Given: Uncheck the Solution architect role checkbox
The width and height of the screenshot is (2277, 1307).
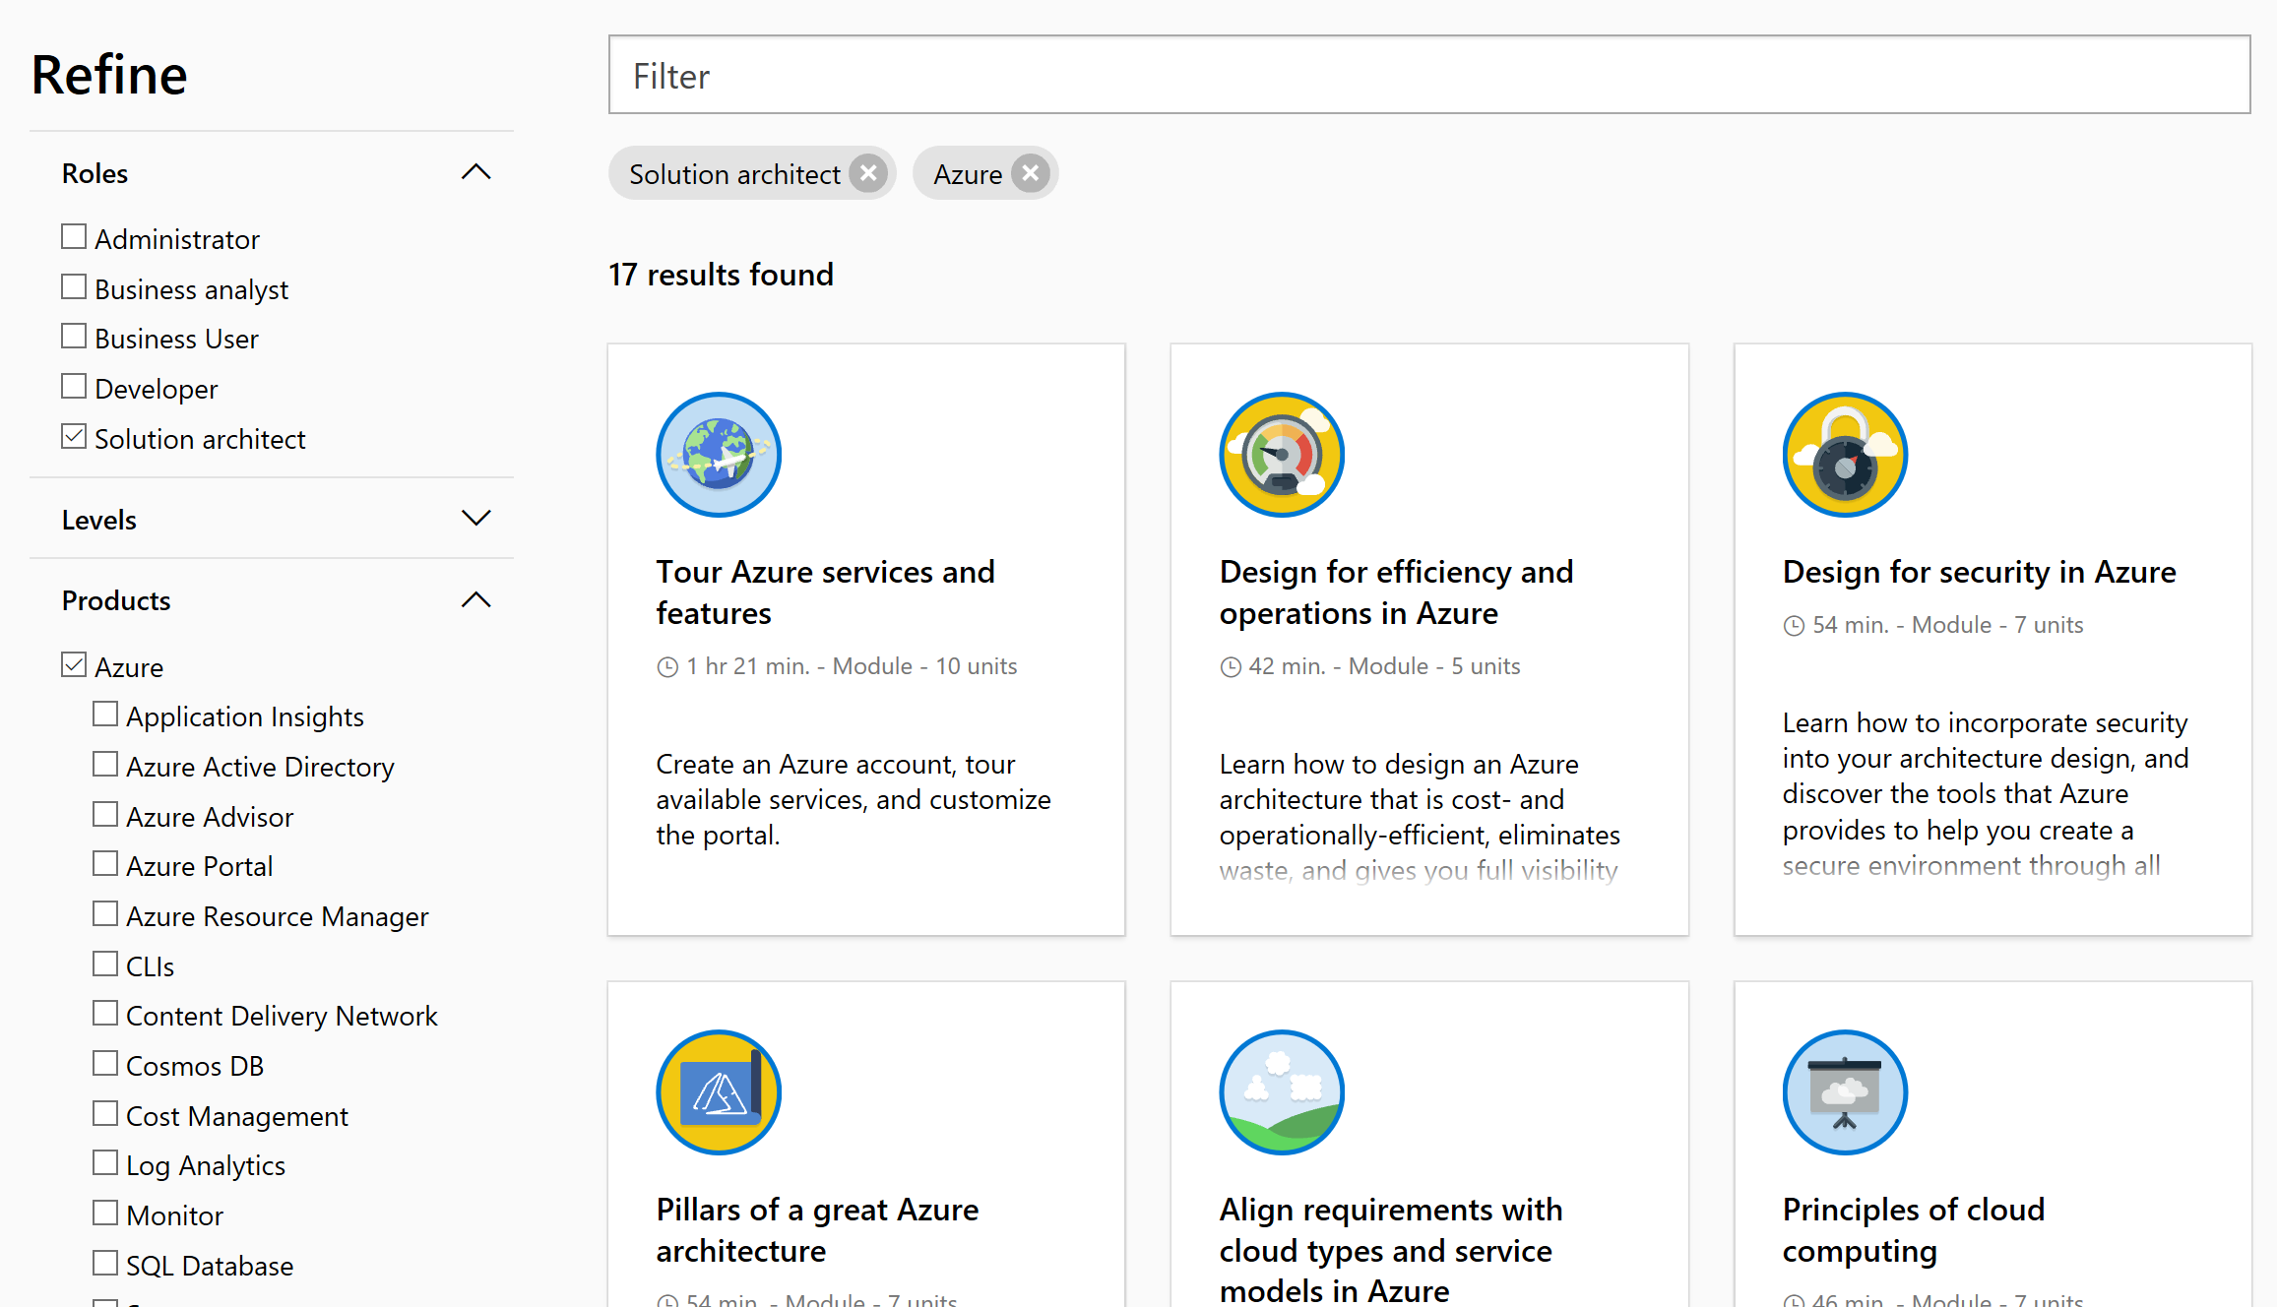Looking at the screenshot, I should pyautogui.click(x=73, y=436).
